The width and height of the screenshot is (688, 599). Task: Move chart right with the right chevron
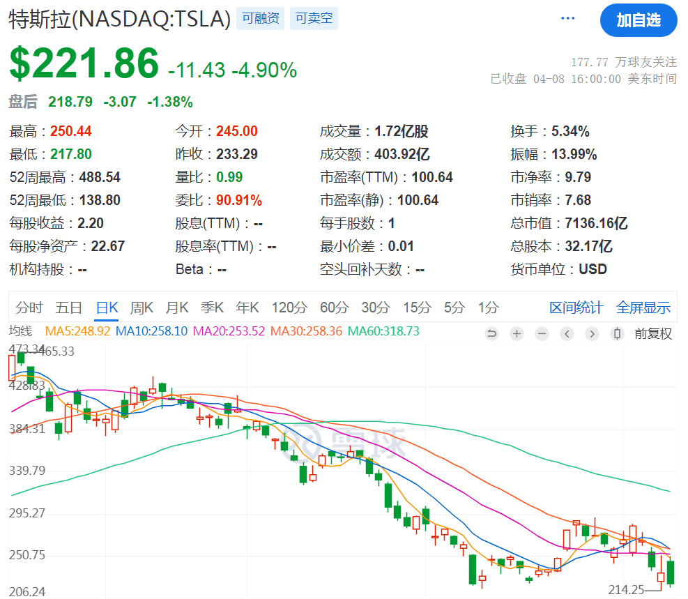point(592,334)
